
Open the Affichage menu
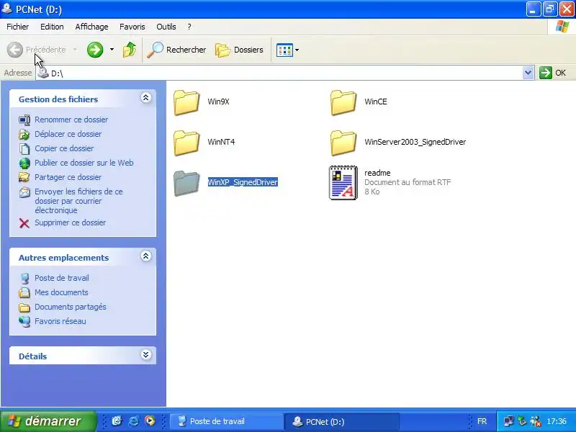91,27
